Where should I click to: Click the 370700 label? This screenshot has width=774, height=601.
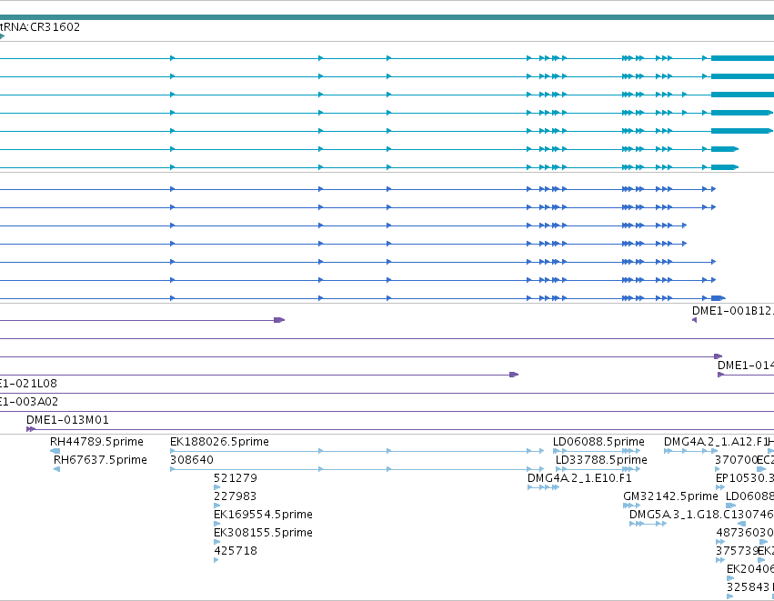736,460
